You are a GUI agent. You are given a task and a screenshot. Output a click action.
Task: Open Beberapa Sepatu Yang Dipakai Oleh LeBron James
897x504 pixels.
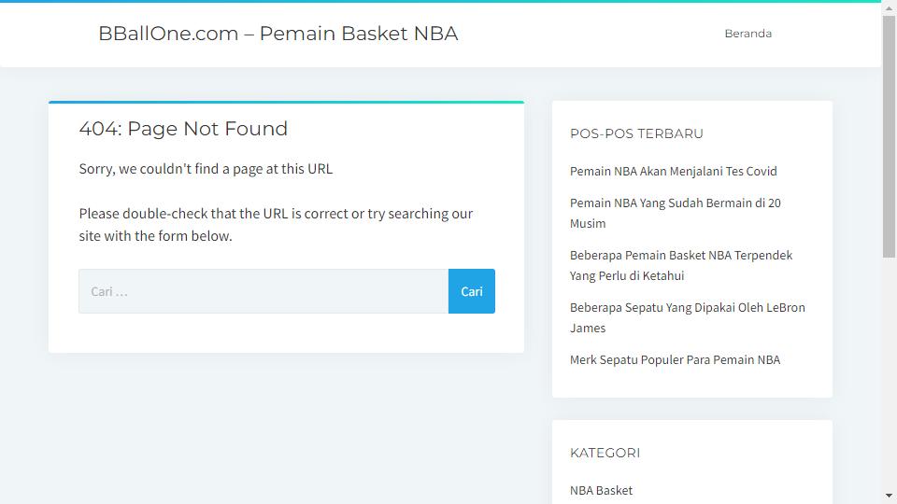(687, 317)
